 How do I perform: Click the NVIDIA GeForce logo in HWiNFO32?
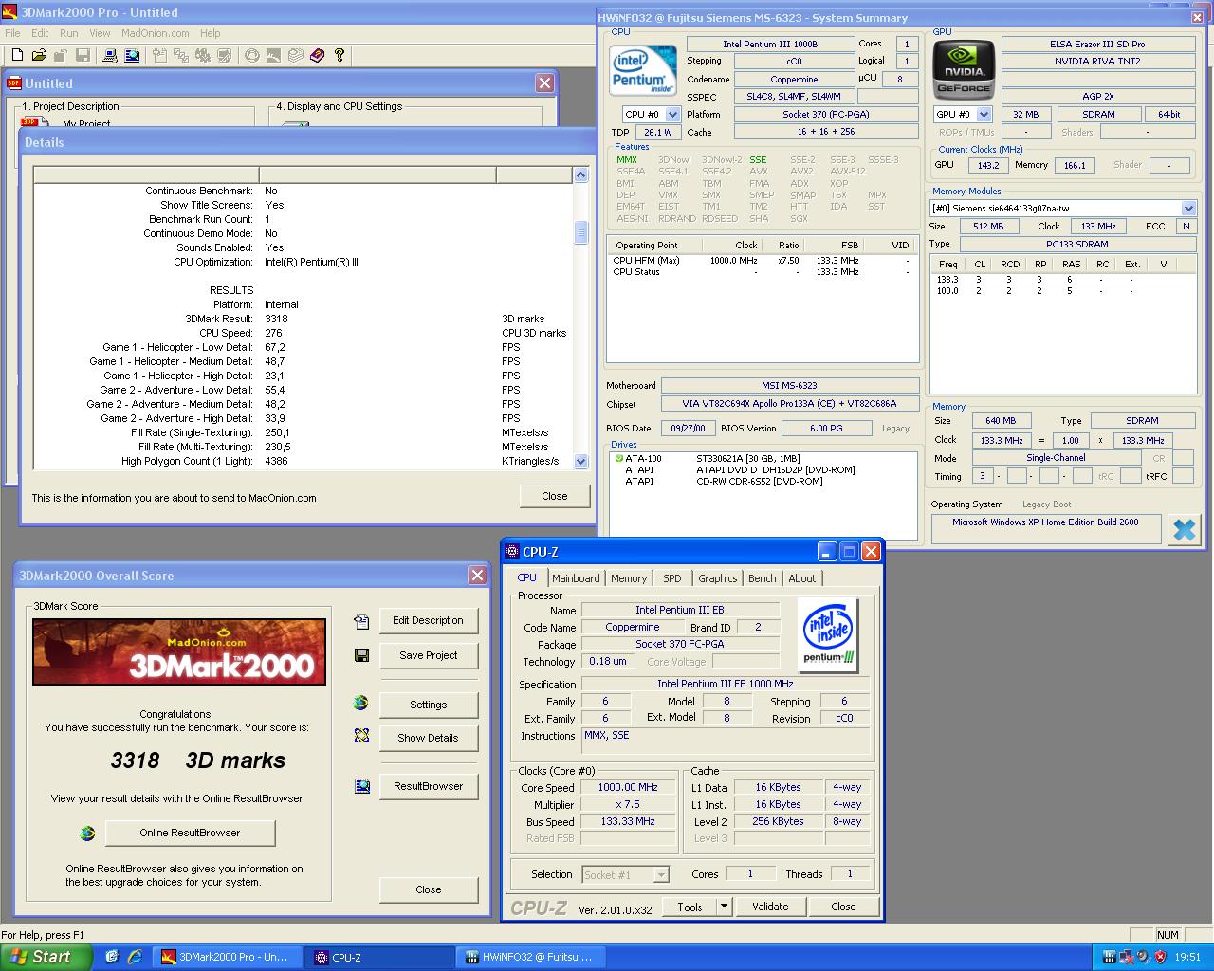(964, 68)
